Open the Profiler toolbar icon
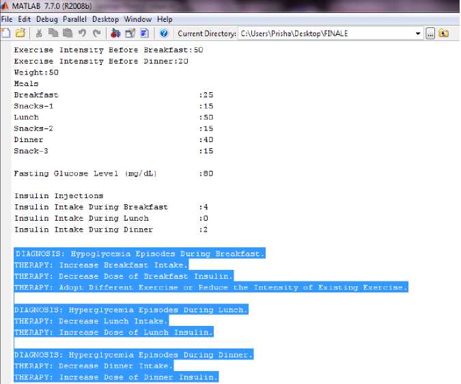Image resolution: width=461 pixels, height=384 pixels. pos(144,33)
